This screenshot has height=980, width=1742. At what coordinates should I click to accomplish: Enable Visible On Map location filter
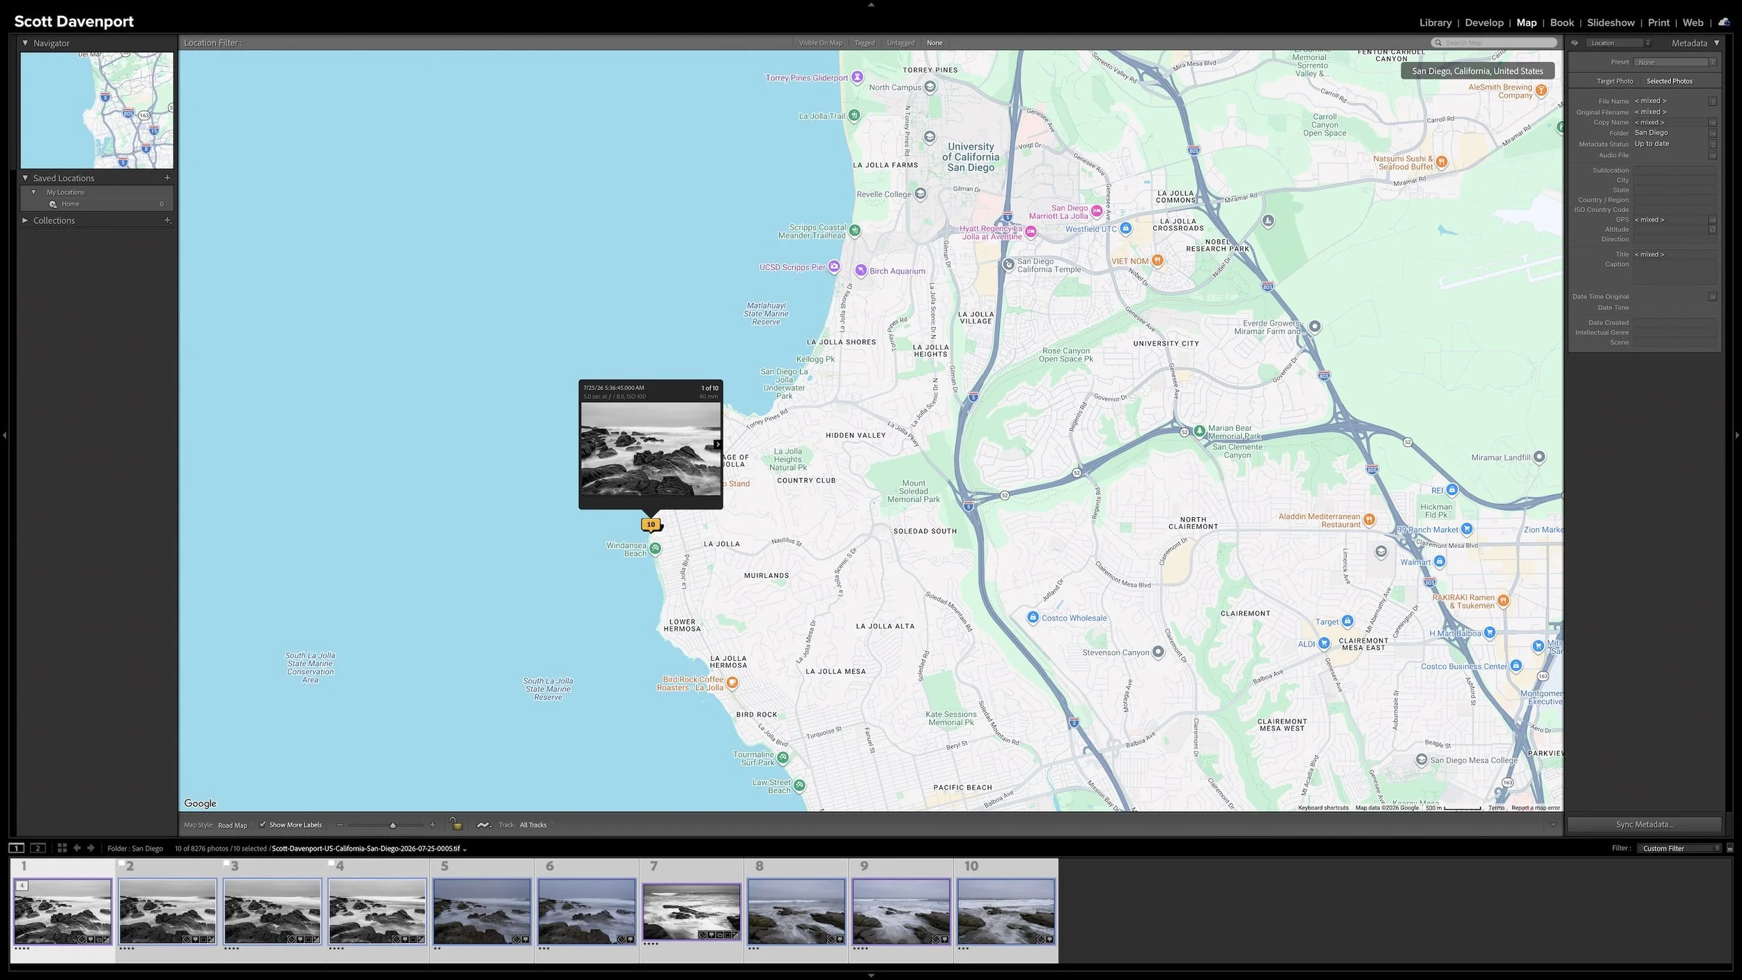click(820, 43)
